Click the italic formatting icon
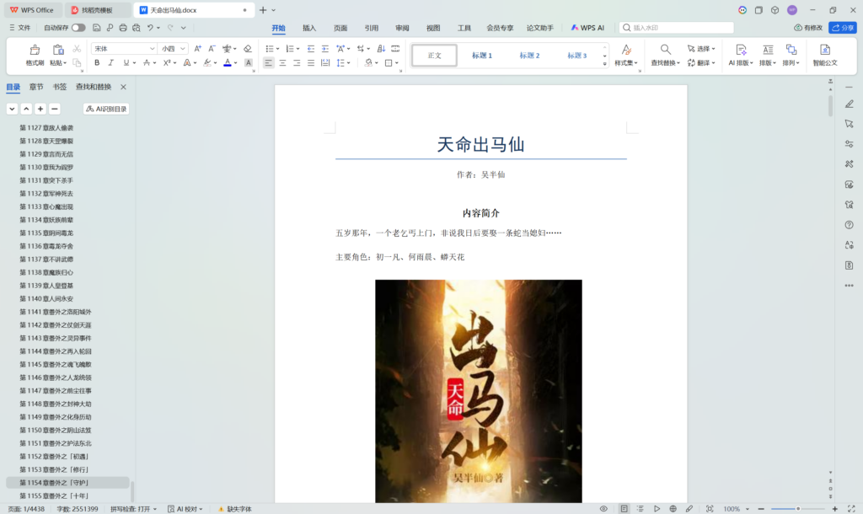The width and height of the screenshot is (863, 514). 110,63
